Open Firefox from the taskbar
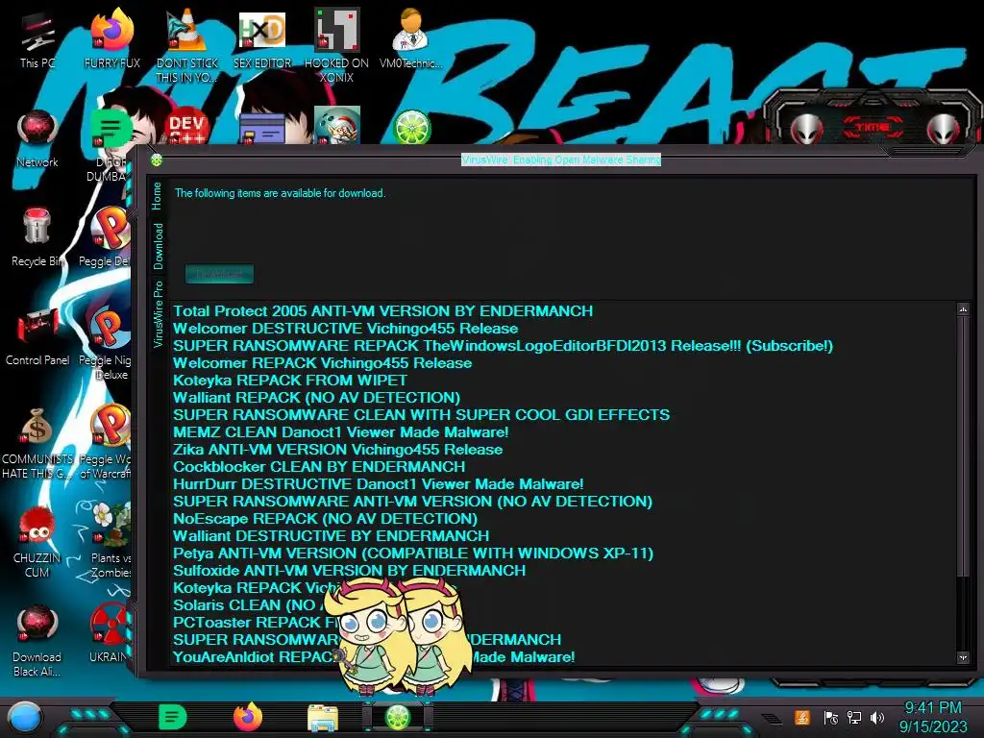The width and height of the screenshot is (984, 738). [x=248, y=717]
